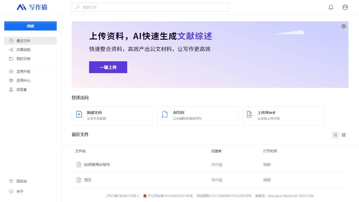Open the file 如何使用AI写作
This screenshot has height=202, width=359.
click(97, 165)
